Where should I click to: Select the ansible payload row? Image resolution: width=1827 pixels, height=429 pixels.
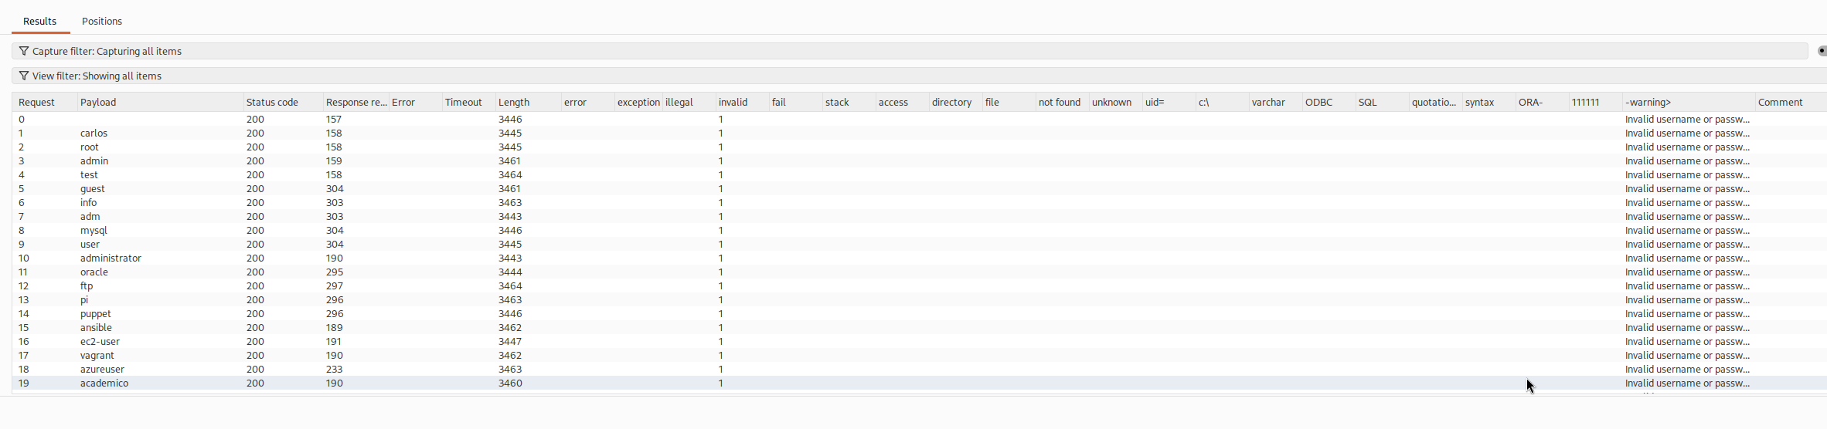920,327
